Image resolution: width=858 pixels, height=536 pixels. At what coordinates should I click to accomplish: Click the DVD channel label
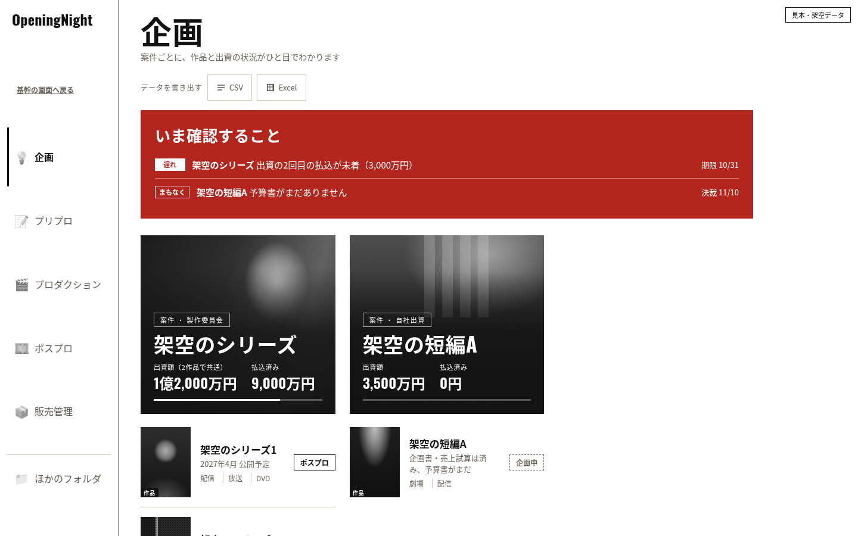pos(263,479)
